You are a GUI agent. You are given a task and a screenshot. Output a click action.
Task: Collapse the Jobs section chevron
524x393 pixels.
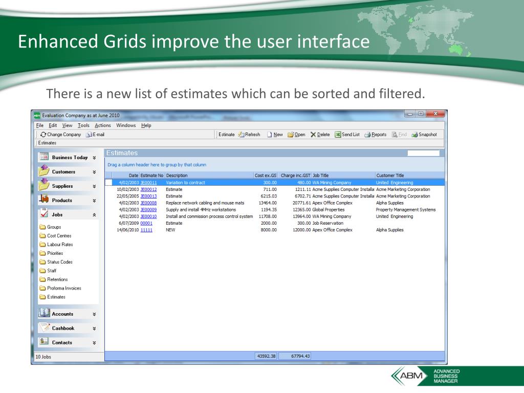[95, 215]
